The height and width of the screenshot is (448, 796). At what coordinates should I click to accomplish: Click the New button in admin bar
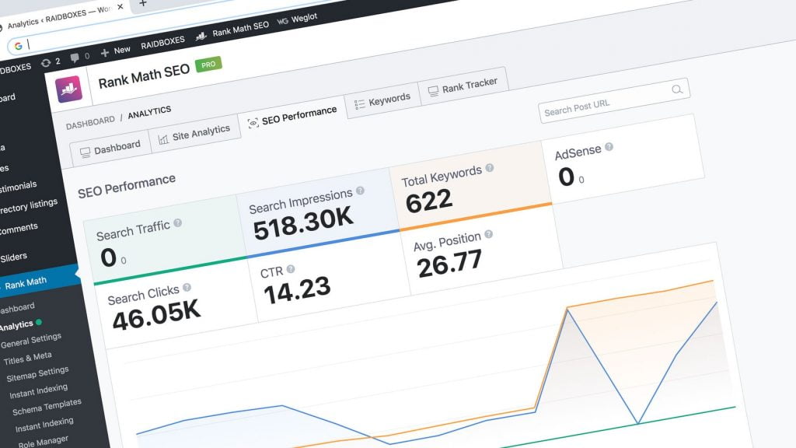tap(115, 51)
